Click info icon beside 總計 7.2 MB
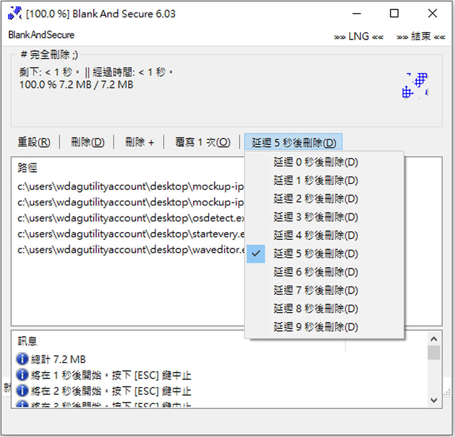Screen dimensions: 455x437 point(22,359)
